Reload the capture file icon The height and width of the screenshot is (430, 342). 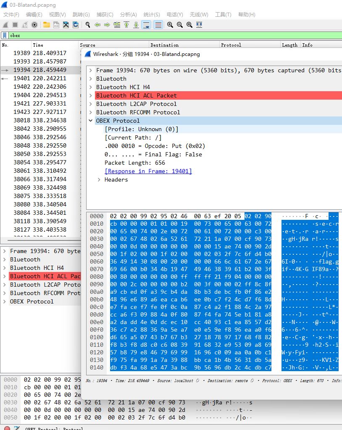point(76,25)
